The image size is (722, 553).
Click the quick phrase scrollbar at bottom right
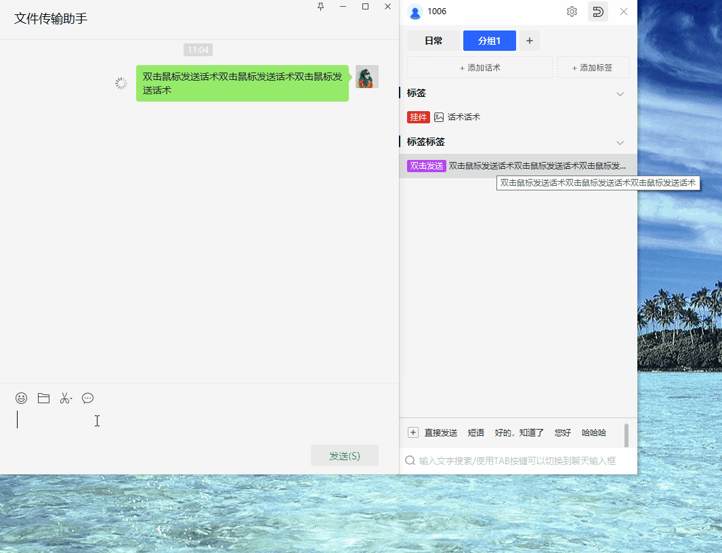coord(627,435)
